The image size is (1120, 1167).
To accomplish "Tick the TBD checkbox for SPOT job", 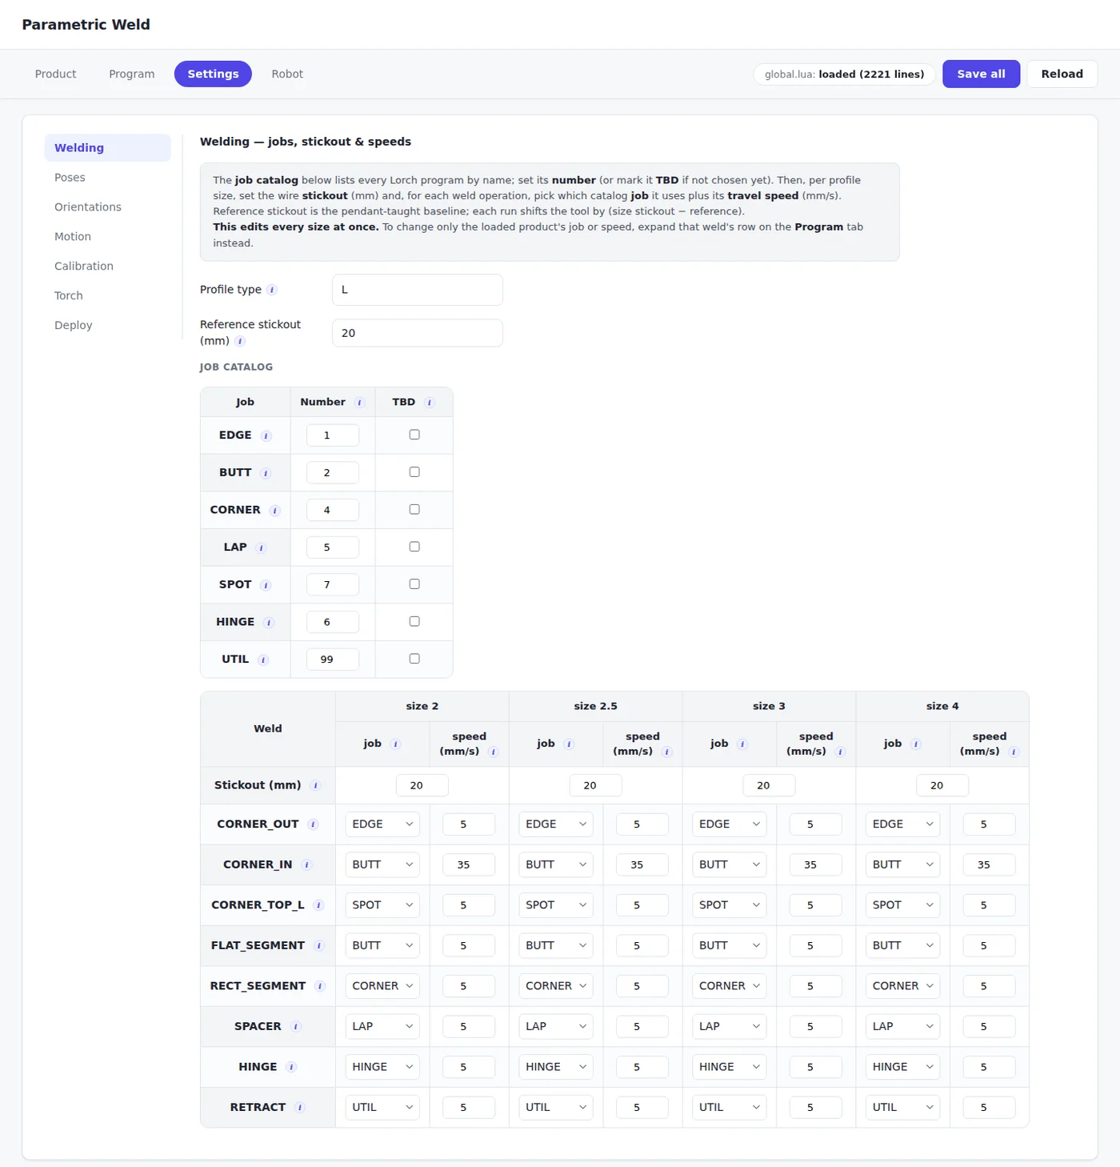I will tap(414, 584).
